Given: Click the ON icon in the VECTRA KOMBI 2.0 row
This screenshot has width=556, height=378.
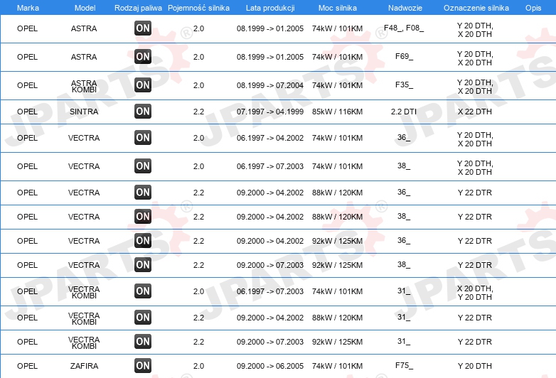Looking at the screenshot, I should click(x=143, y=291).
